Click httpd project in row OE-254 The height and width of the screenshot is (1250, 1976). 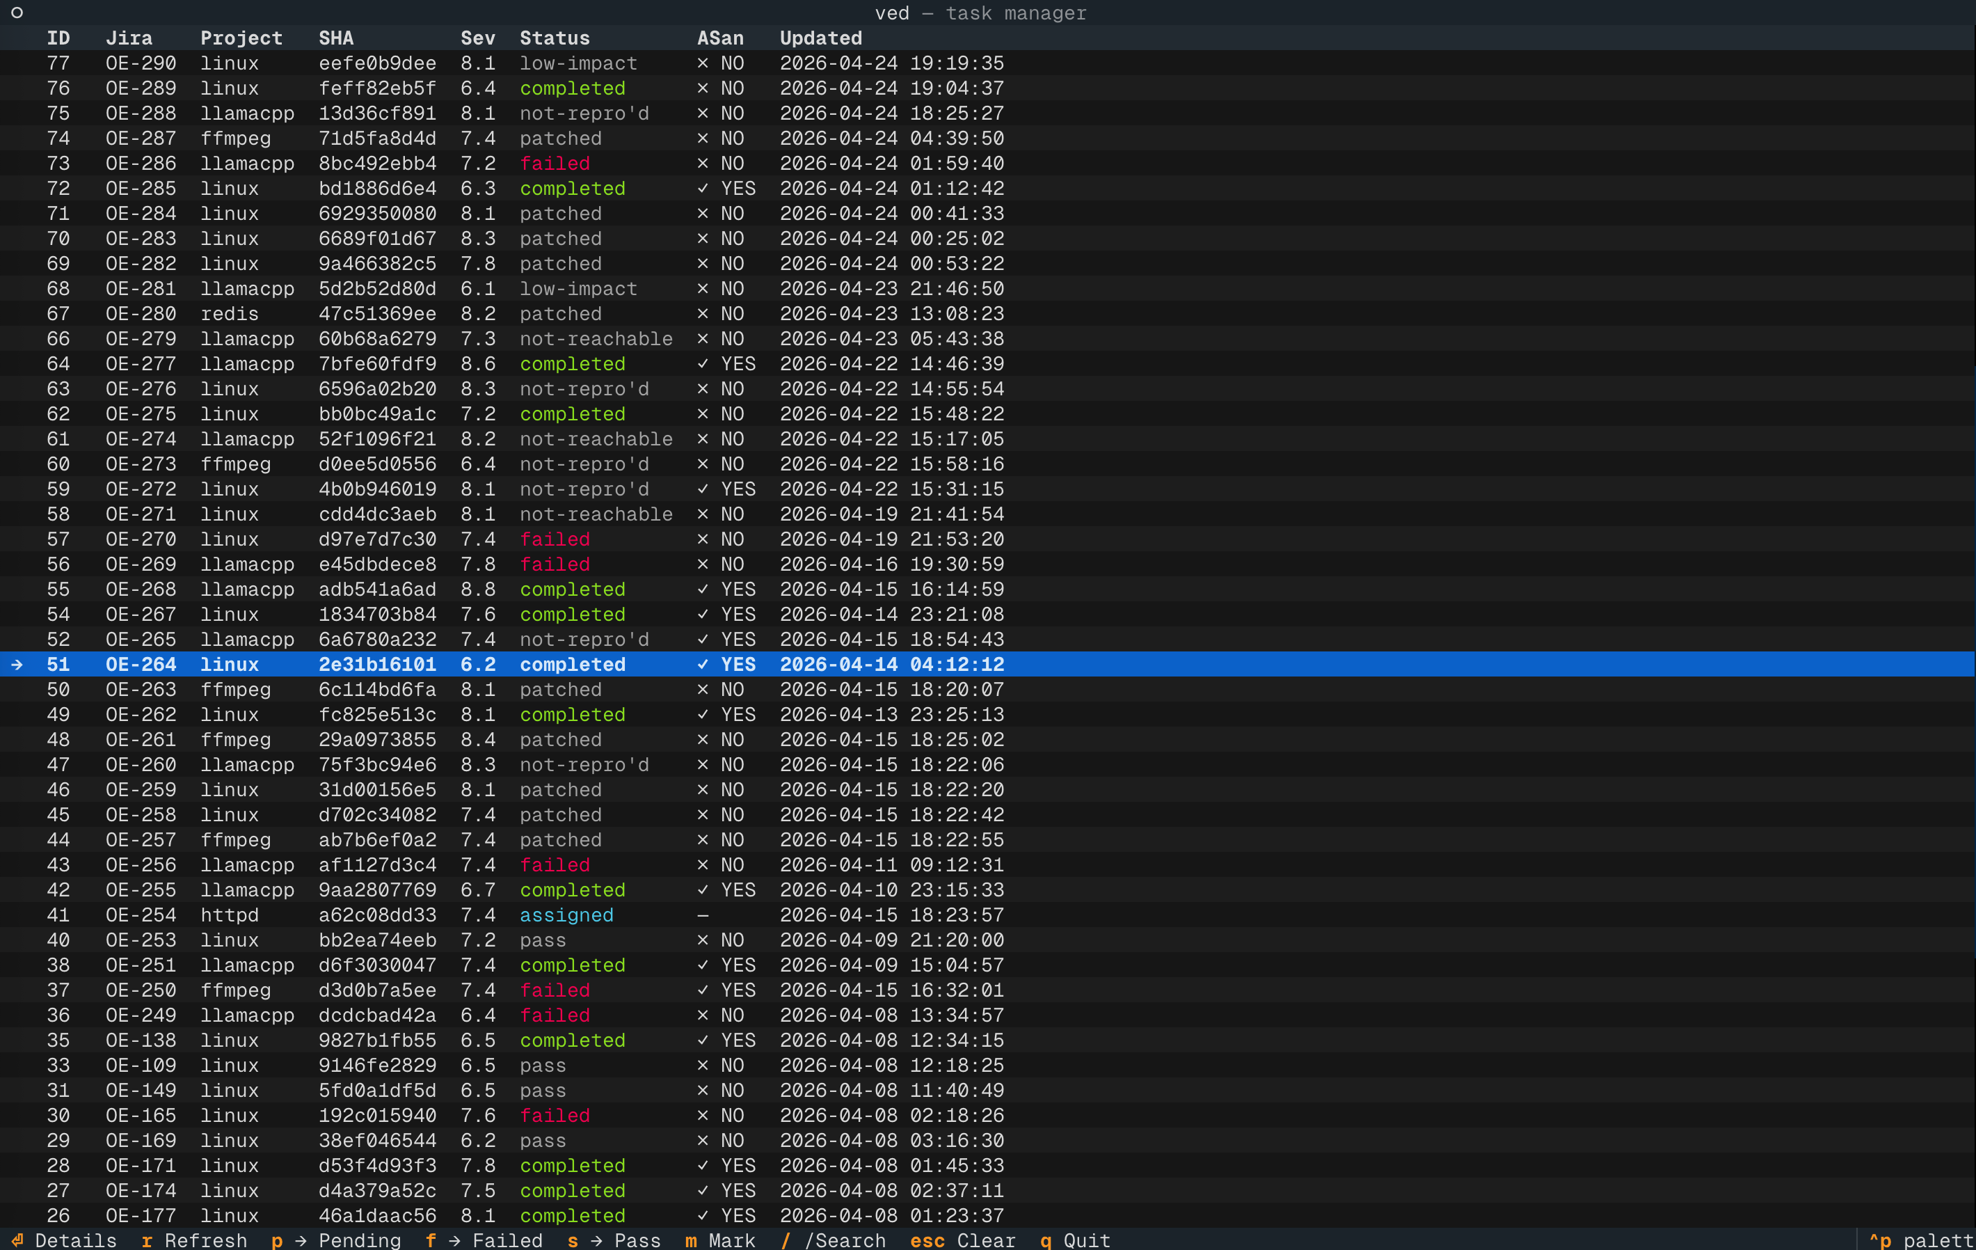tap(230, 915)
